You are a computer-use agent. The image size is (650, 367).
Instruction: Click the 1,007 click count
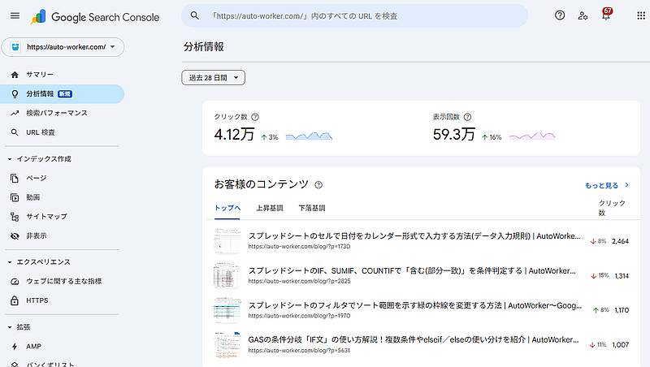[620, 344]
